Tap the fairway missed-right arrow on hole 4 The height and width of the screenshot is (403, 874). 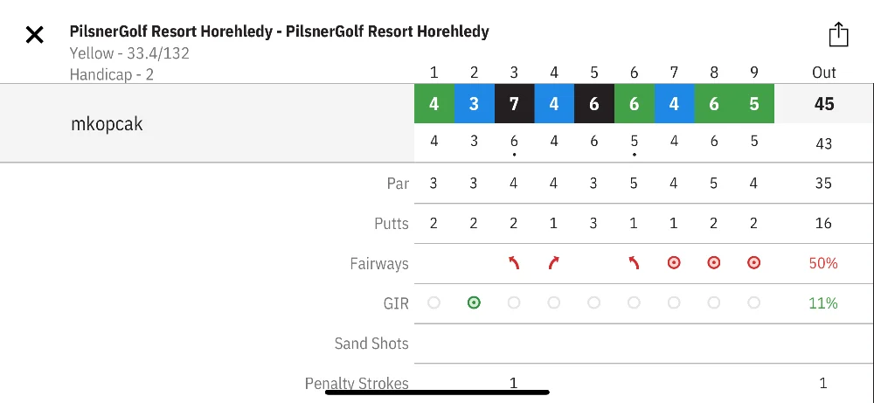coord(553,263)
